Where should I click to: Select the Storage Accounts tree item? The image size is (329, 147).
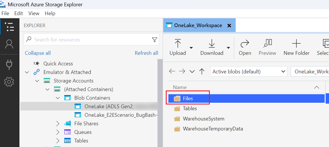[x=73, y=80]
